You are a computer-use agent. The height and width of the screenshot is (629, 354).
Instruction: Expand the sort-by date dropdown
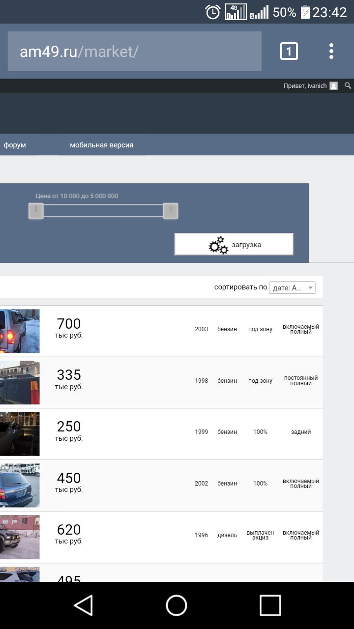tap(293, 287)
